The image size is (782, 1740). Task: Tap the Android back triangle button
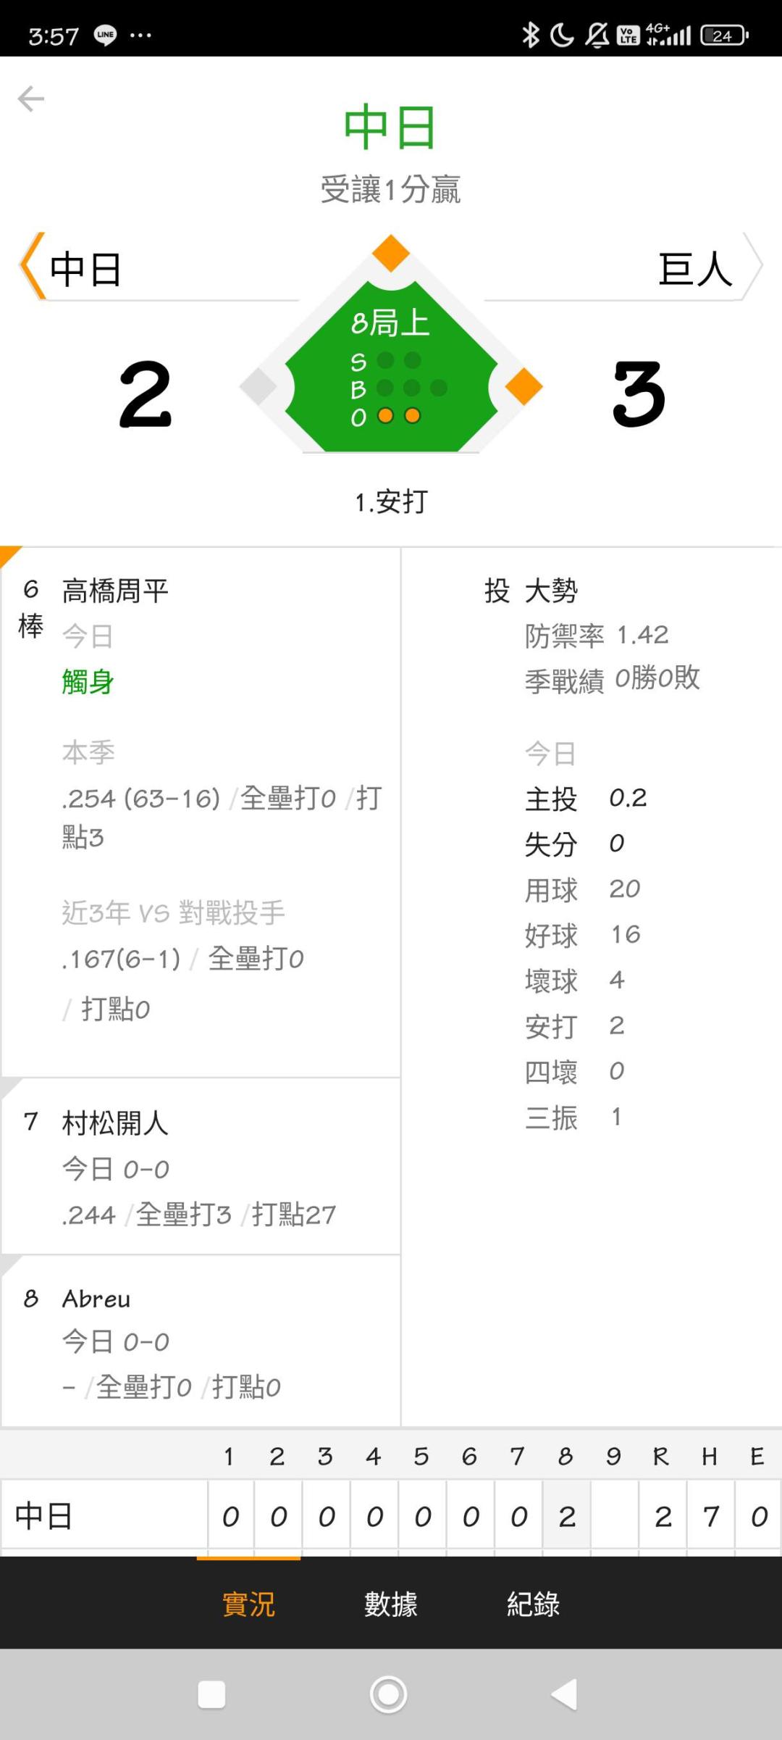point(564,1694)
